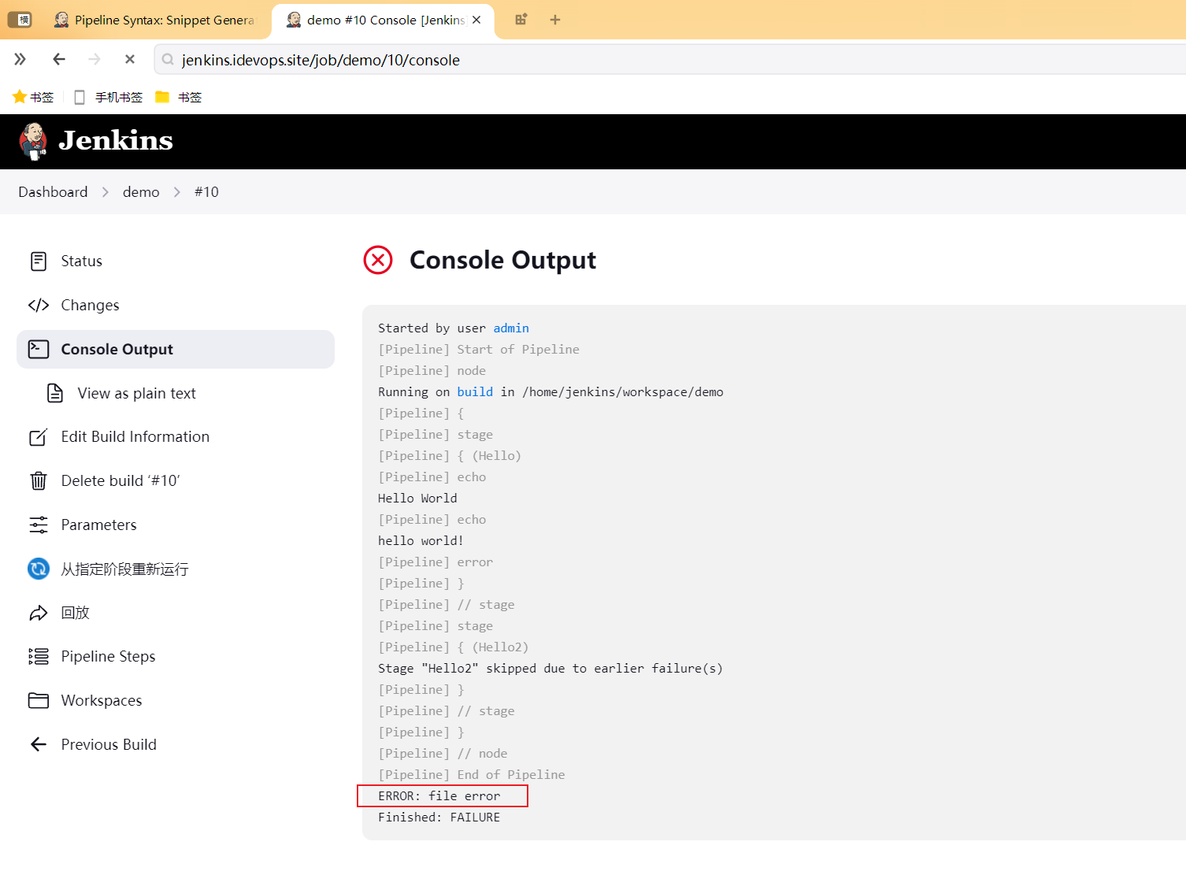The image size is (1186, 875).
Task: Click the star 书签 bookmark icon
Action: click(x=20, y=97)
